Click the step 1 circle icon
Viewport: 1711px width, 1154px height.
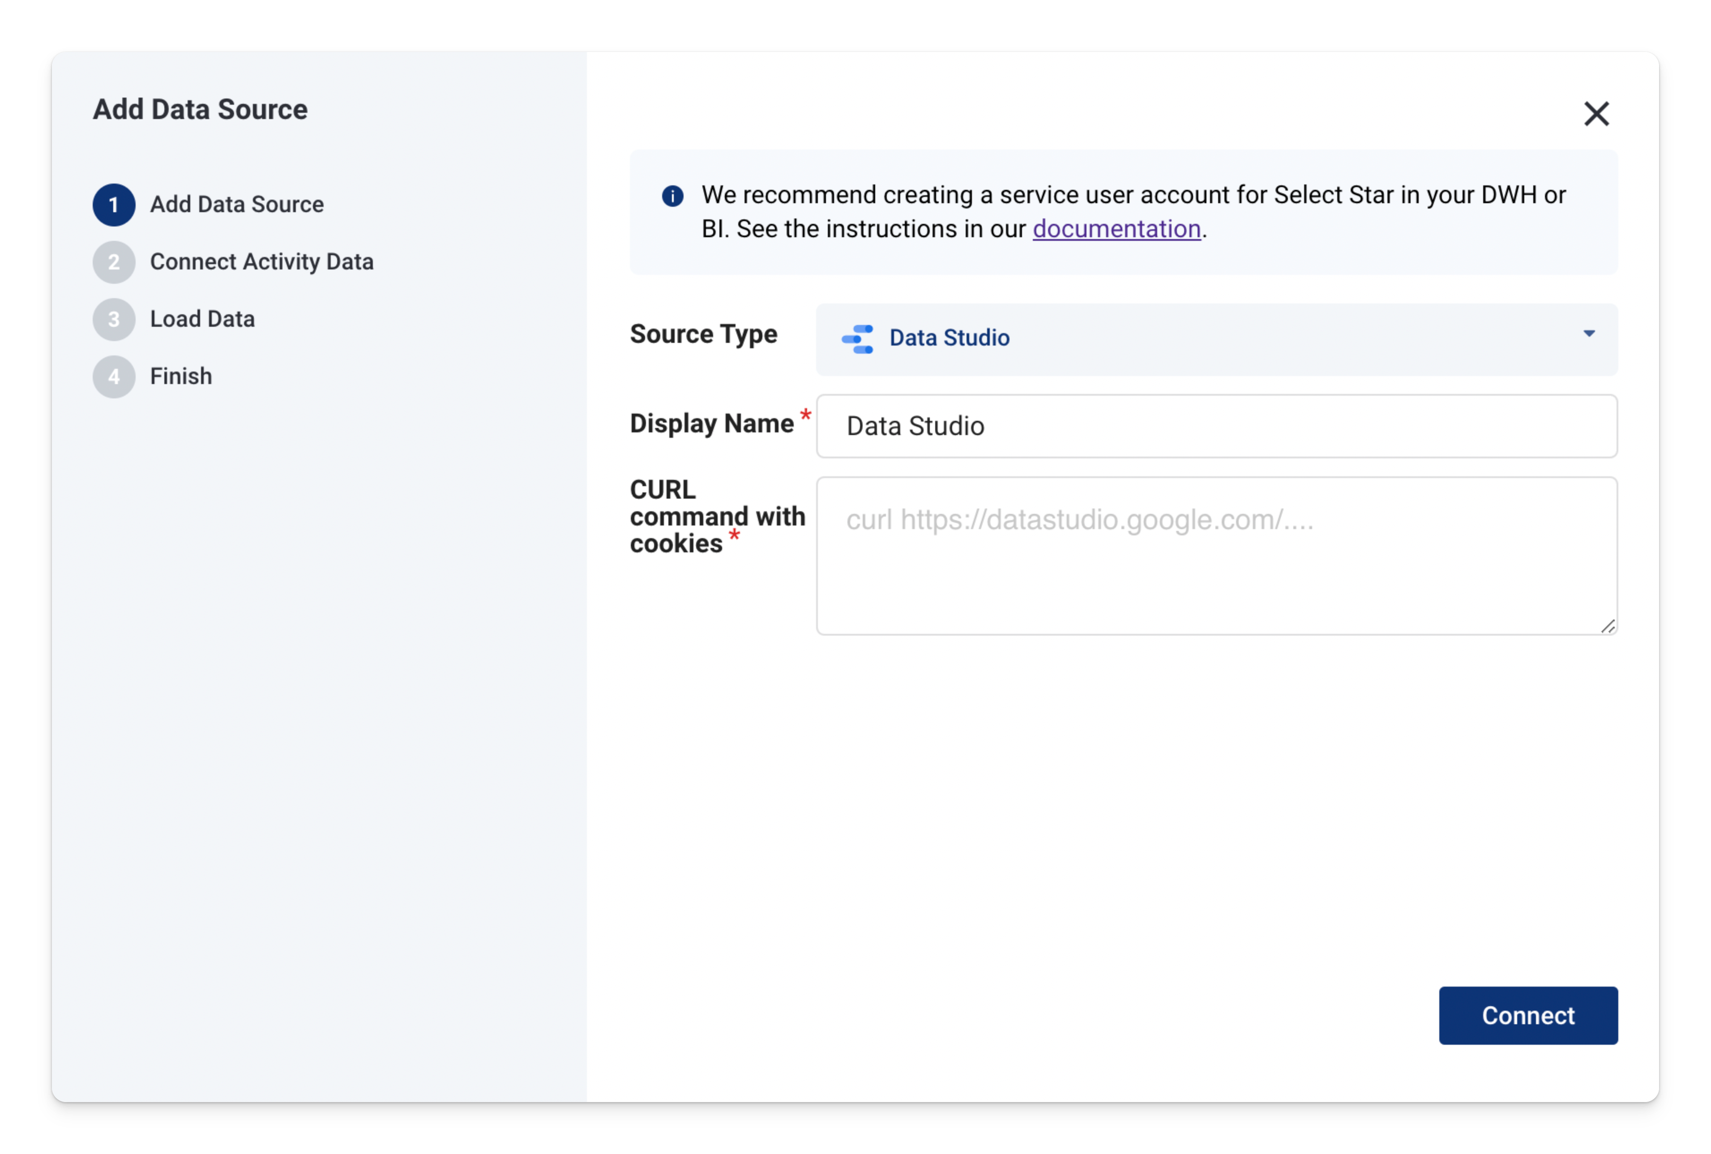click(x=113, y=205)
